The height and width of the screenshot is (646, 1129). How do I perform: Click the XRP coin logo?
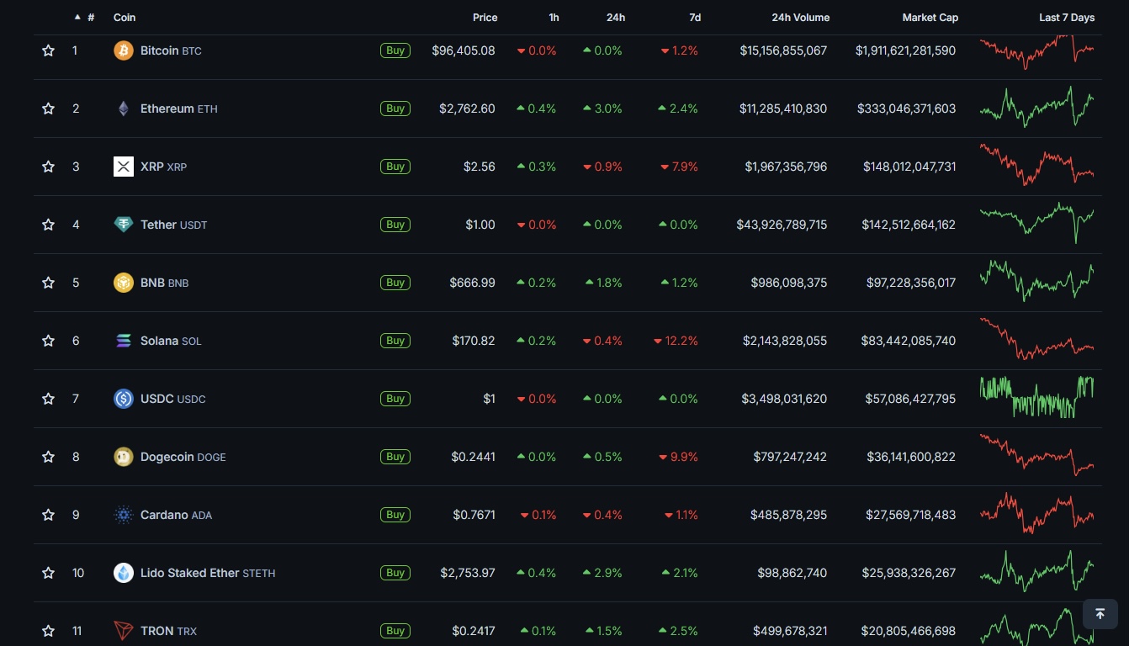coord(124,167)
